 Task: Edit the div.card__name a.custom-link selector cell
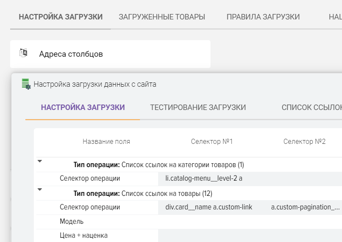click(x=209, y=207)
